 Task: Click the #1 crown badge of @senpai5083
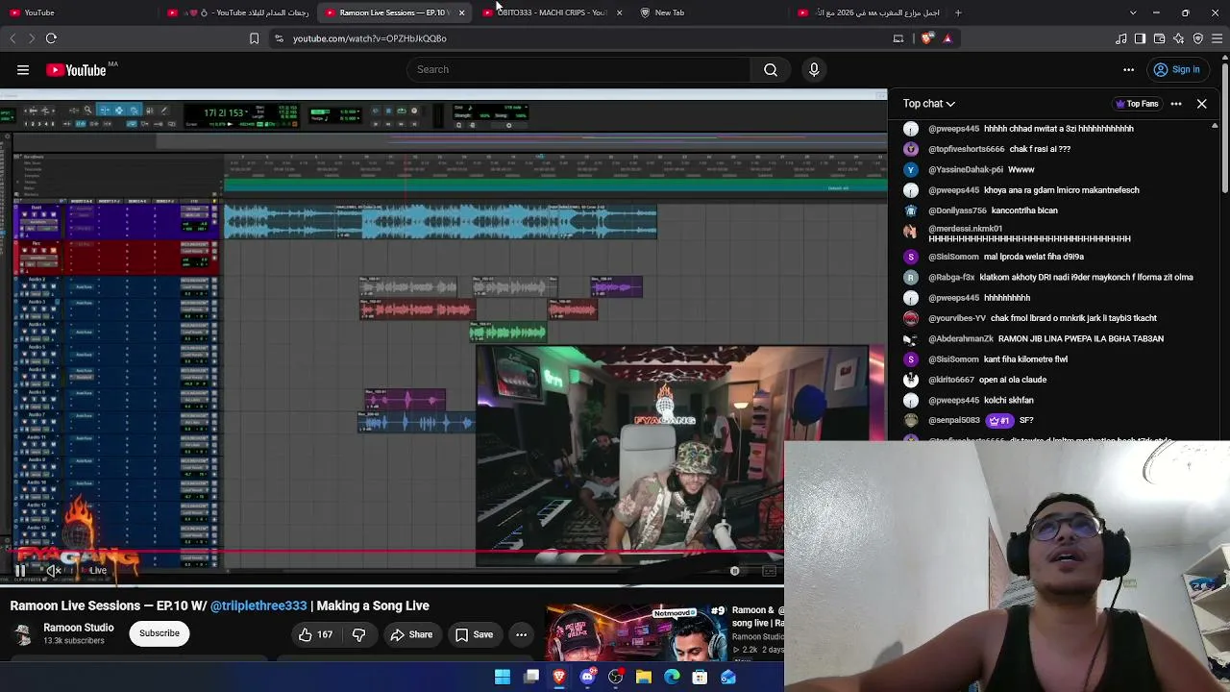coord(999,420)
